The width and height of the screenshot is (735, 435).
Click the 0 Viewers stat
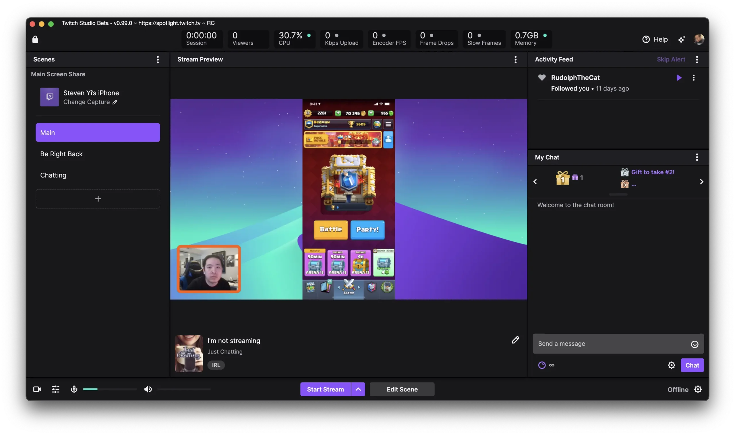coord(248,39)
